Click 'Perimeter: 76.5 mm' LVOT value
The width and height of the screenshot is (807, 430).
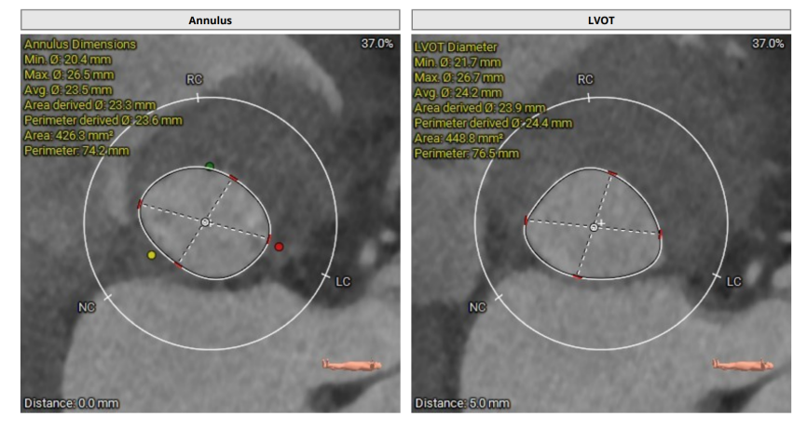[x=467, y=154]
